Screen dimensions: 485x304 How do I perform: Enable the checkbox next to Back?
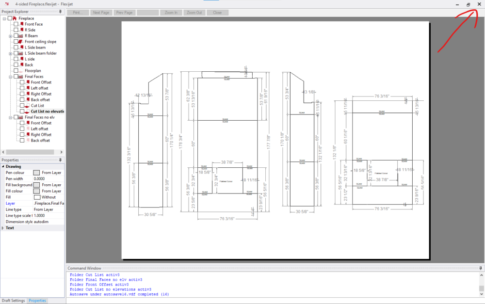16,64
